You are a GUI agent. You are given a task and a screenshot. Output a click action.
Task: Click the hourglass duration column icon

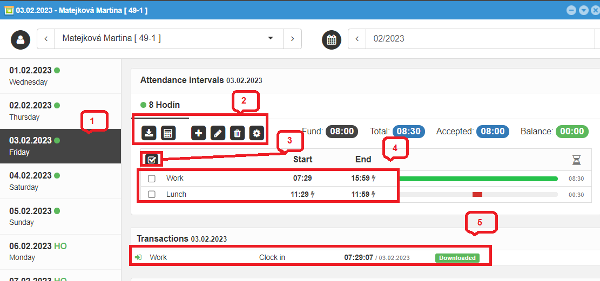click(x=577, y=160)
